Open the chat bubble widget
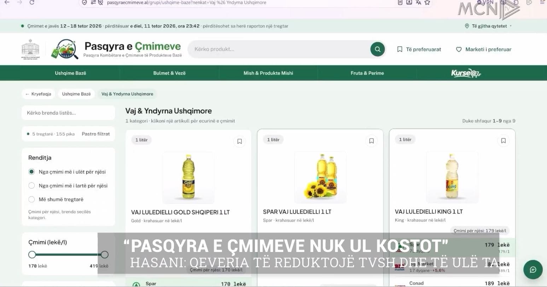The height and width of the screenshot is (287, 547). coord(533,270)
